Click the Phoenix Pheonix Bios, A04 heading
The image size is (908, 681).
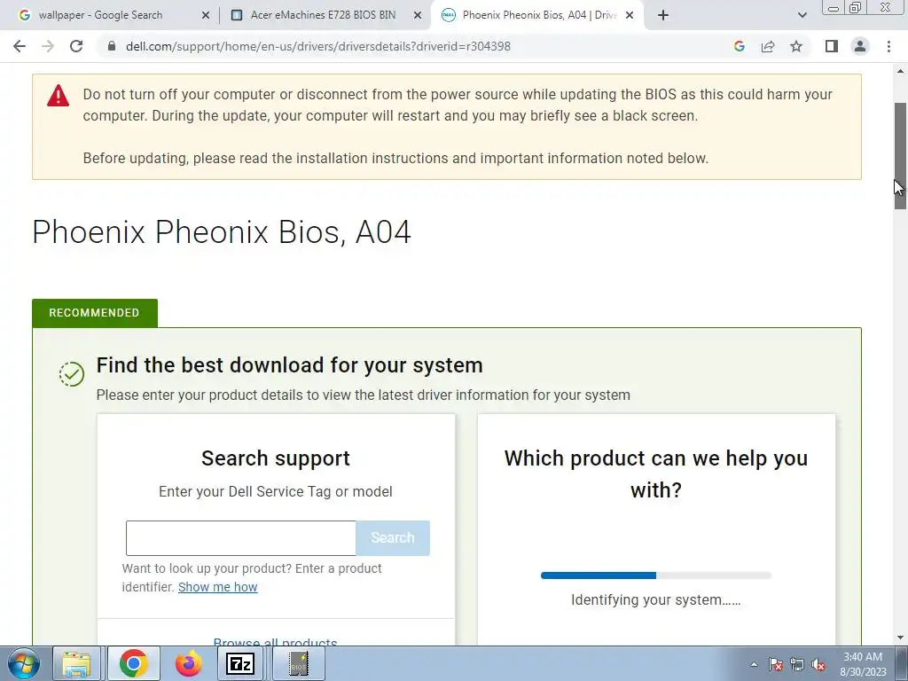pos(221,232)
